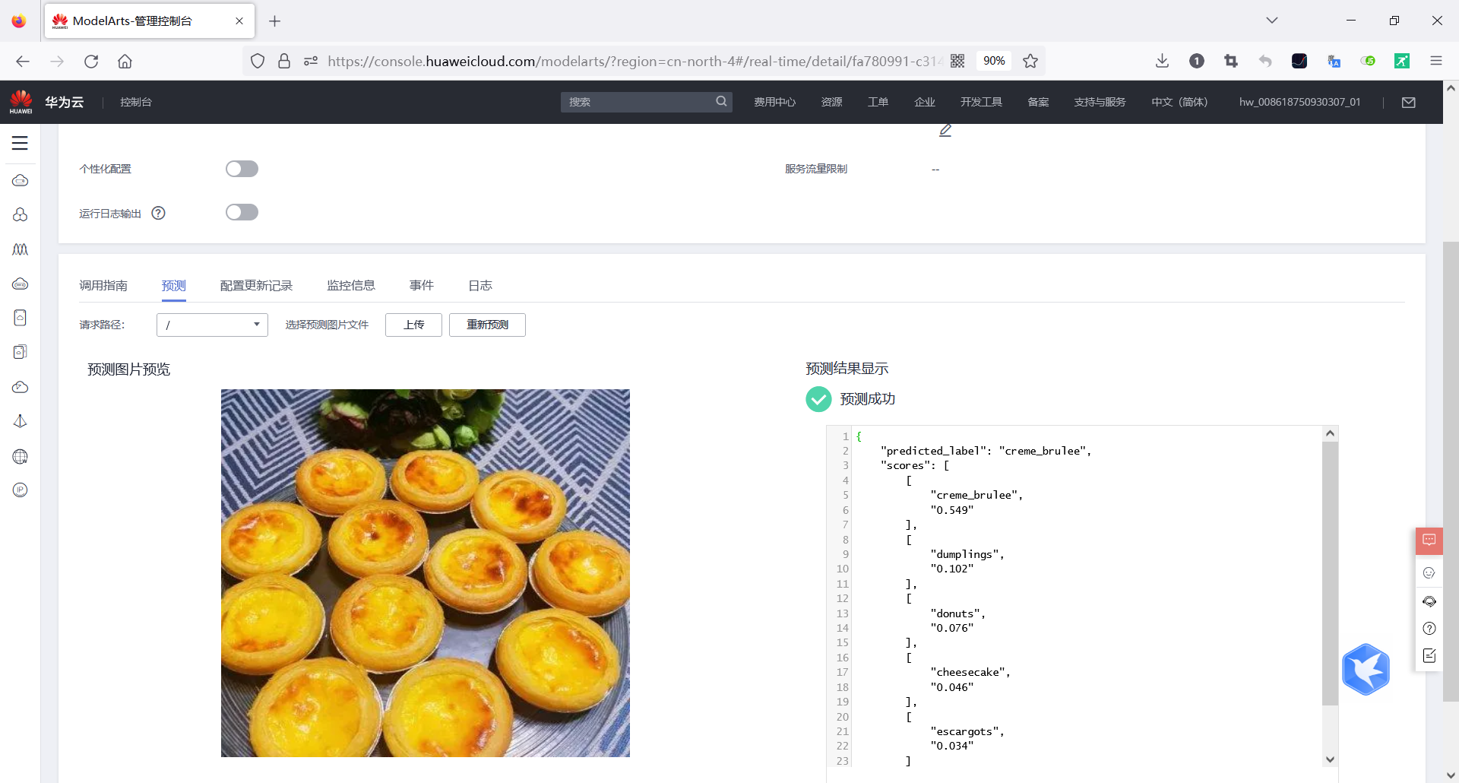The height and width of the screenshot is (783, 1459).
Task: Bookmark this page with the star icon
Action: [1030, 61]
